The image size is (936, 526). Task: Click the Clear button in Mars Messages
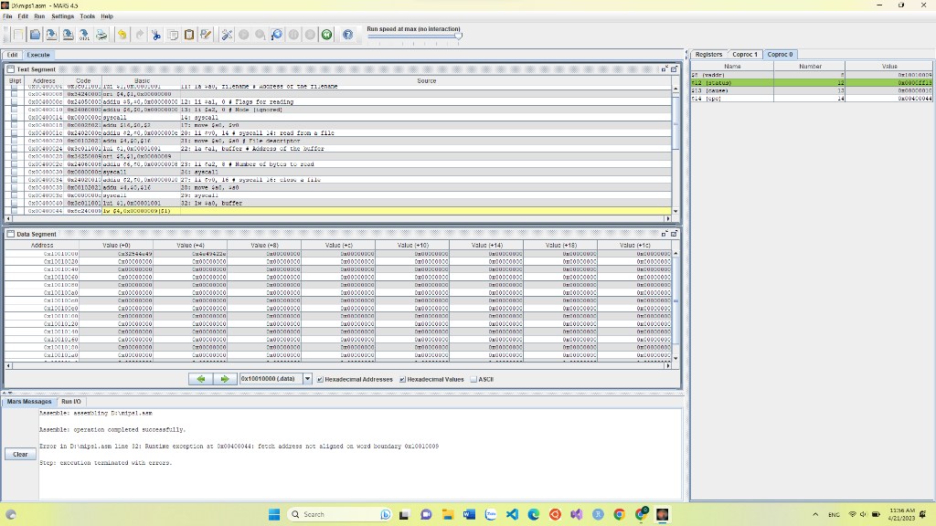(x=18, y=454)
